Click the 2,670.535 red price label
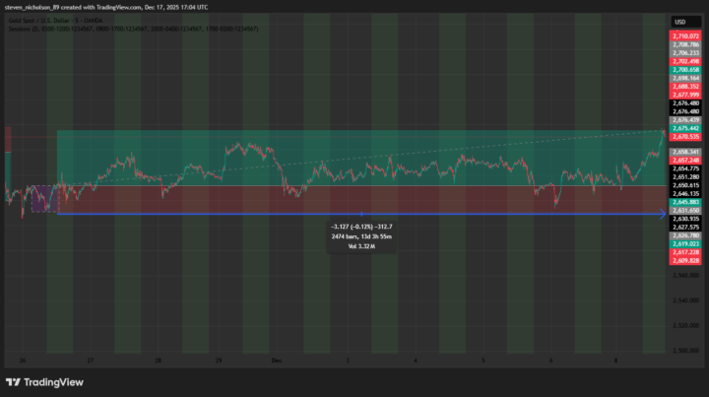Viewport: 709px width, 397px height. (x=685, y=137)
